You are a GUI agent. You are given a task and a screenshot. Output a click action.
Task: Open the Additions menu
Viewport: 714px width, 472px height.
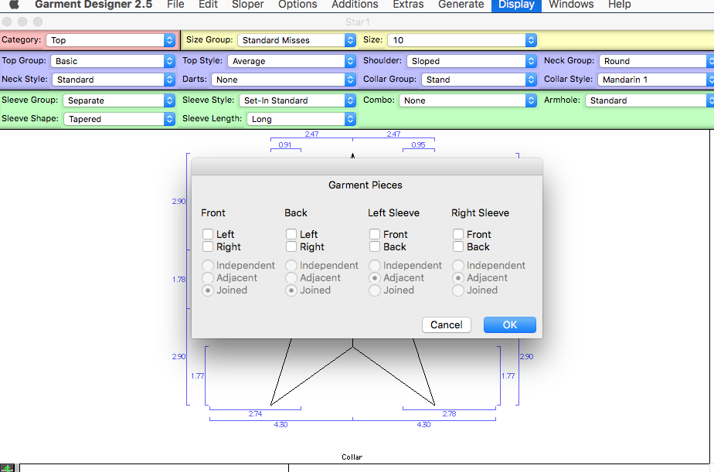[x=355, y=5]
